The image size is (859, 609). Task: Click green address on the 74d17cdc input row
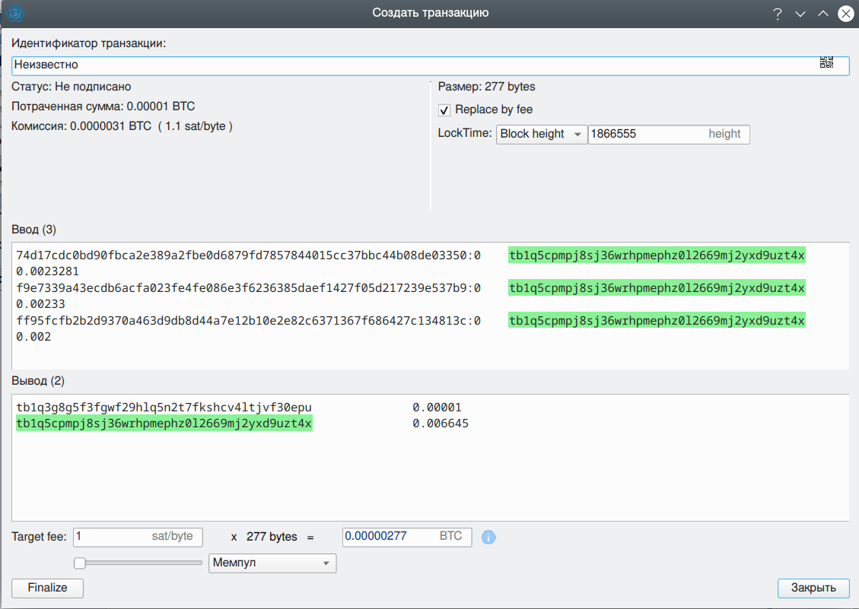coord(657,255)
